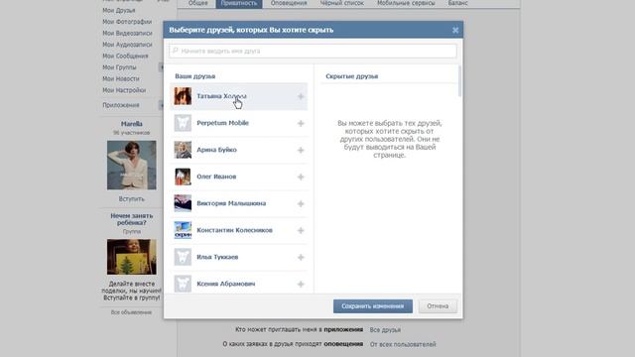Open the Мобильные сервисы tab

click(x=406, y=3)
